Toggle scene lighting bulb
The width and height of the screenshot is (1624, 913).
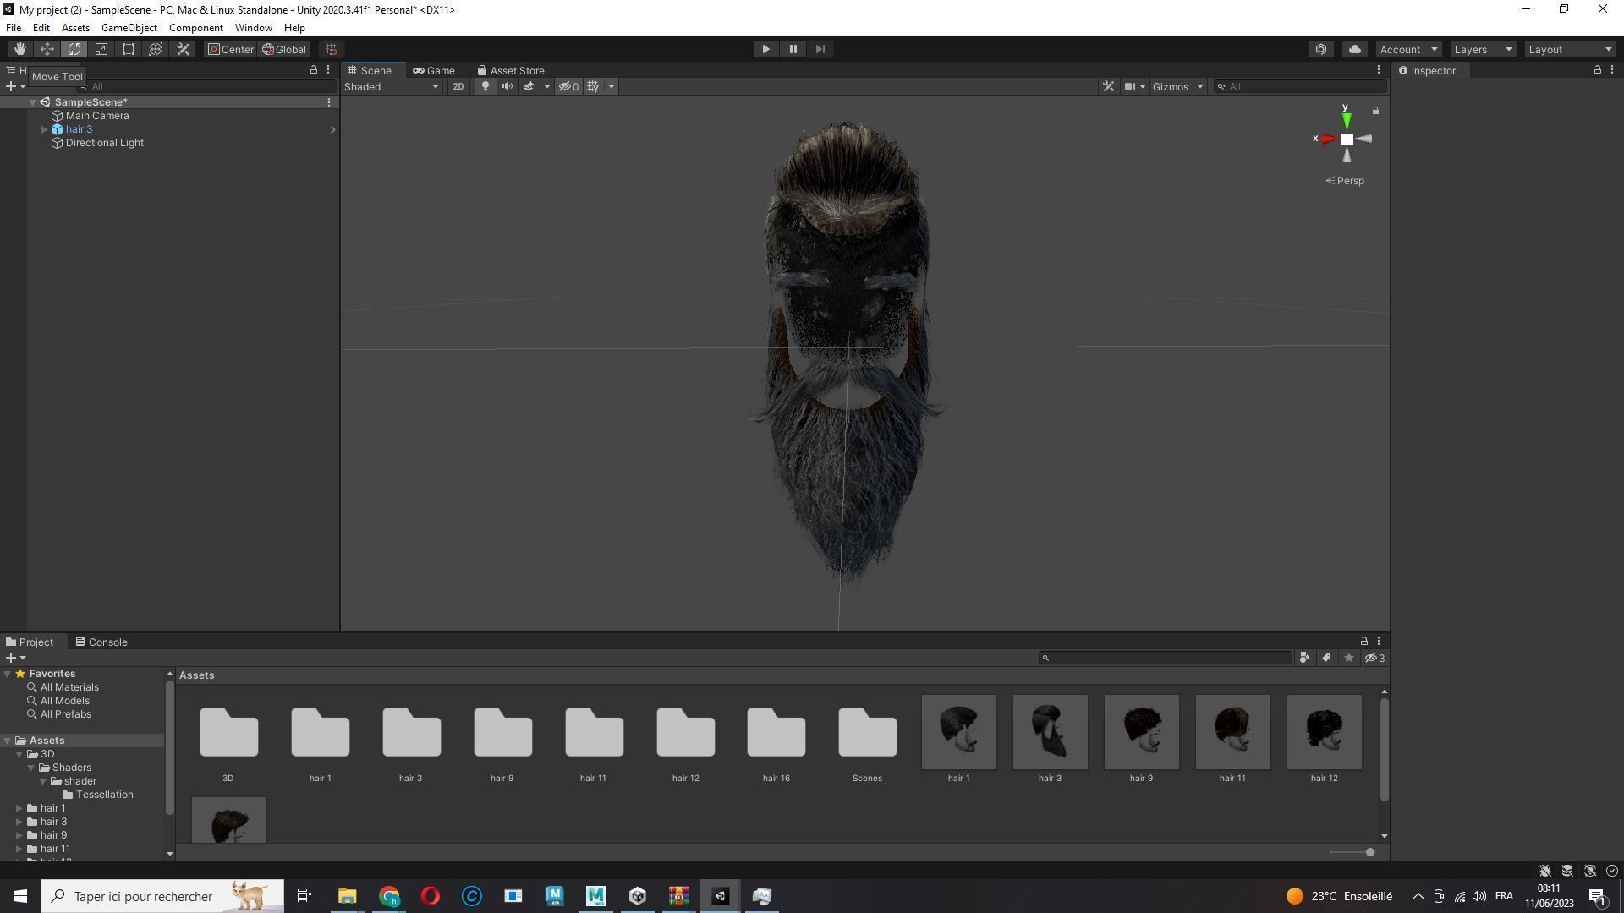pyautogui.click(x=485, y=86)
